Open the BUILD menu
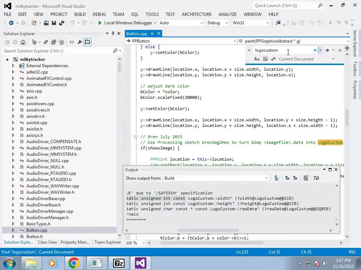This screenshot has height=270, width=361. tap(80, 14)
